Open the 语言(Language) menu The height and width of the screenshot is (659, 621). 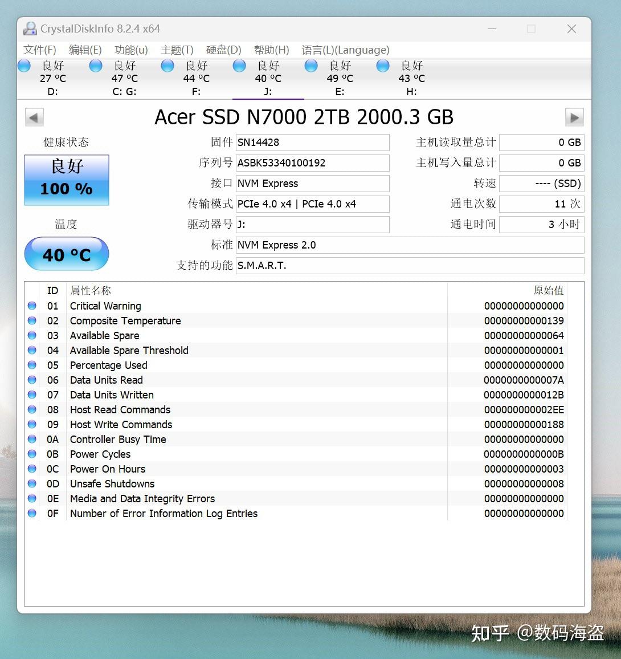point(345,50)
